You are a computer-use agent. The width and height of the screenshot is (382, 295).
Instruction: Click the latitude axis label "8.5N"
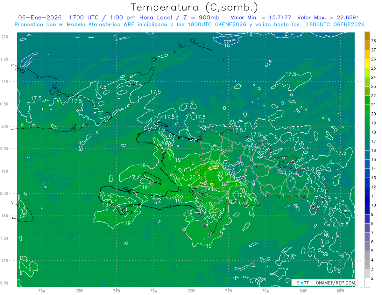[5, 193]
